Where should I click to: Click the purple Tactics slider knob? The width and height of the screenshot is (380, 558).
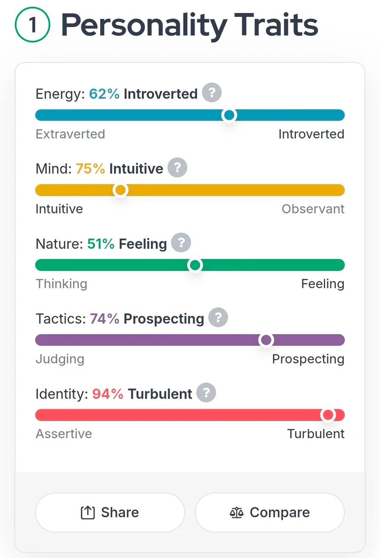(266, 340)
